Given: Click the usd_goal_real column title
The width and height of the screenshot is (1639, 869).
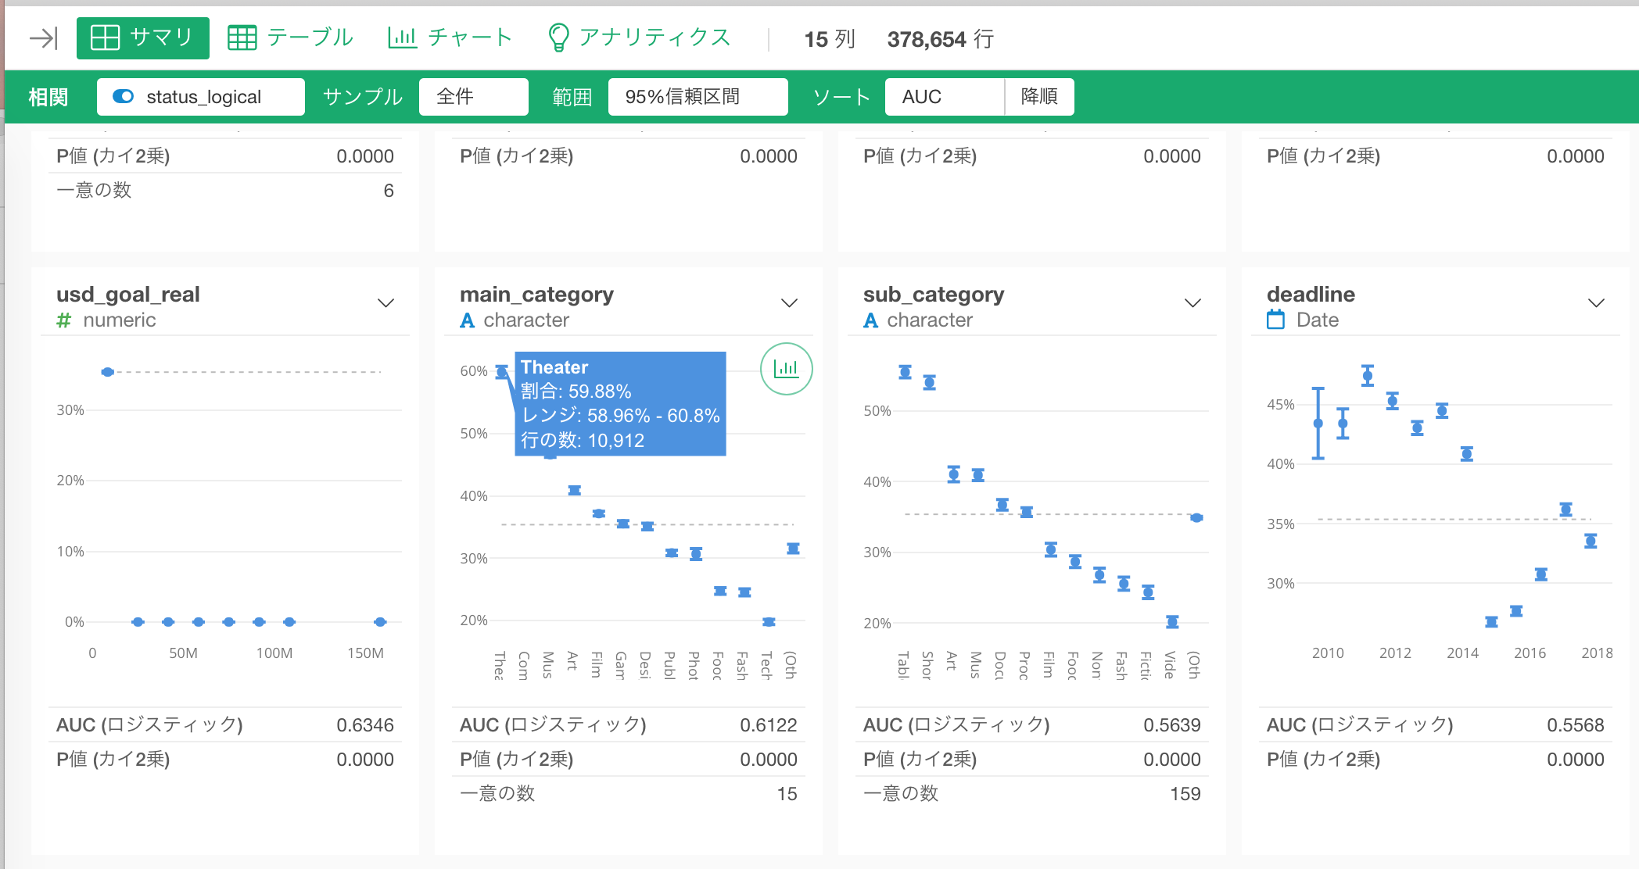Looking at the screenshot, I should coord(128,295).
